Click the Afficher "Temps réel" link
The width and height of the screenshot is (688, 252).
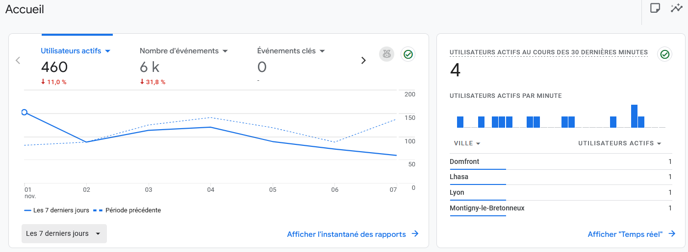coord(625,234)
